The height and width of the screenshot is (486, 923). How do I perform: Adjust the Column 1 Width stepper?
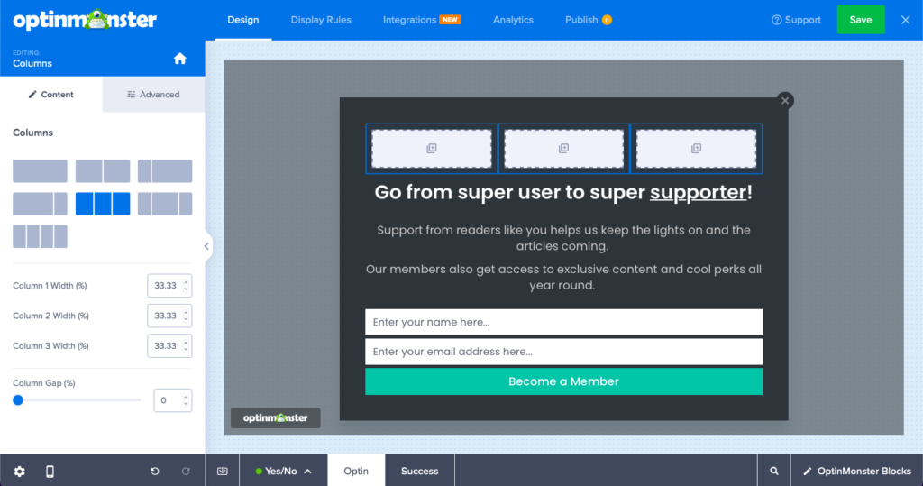click(186, 286)
